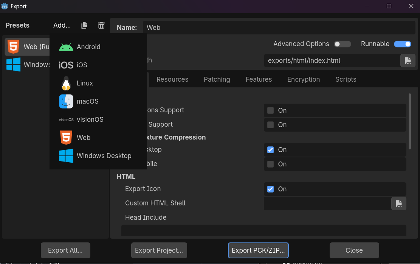Click the macOS Finder icon in the menu
The image size is (420, 264).
(66, 101)
